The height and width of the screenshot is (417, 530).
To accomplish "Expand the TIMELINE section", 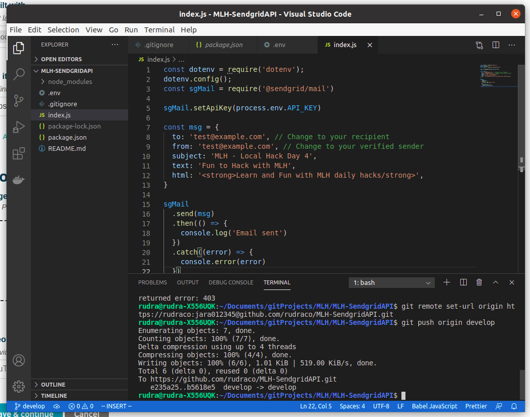I will pyautogui.click(x=79, y=396).
